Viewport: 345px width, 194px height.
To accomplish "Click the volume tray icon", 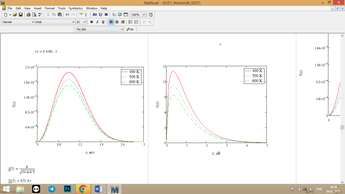I will pos(311,189).
